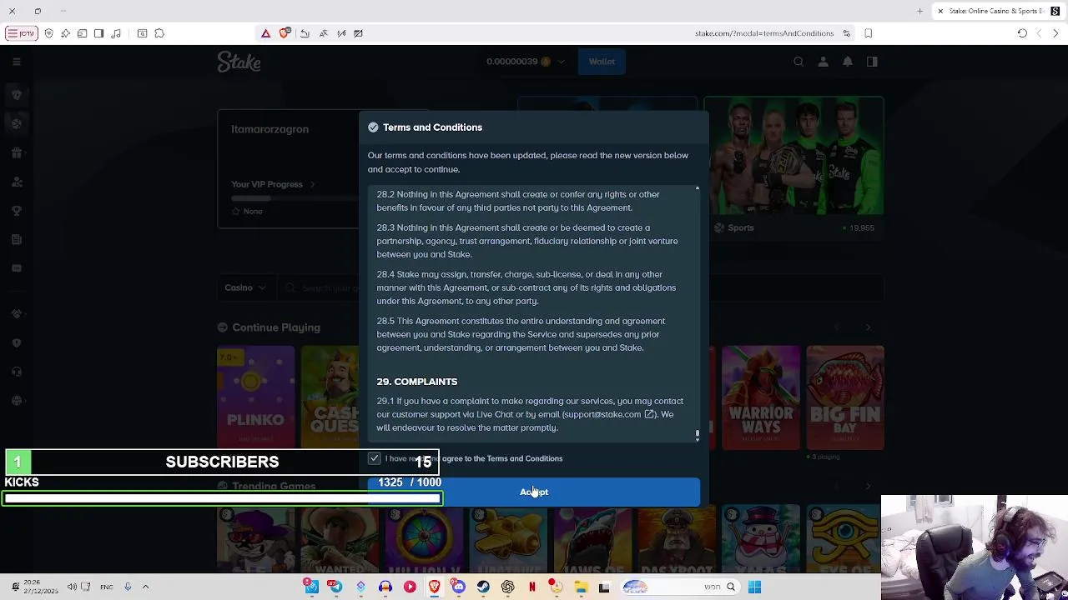Click the Brave VPN shield toolbar icon
This screenshot has width=1068, height=600.
pos(48,33)
